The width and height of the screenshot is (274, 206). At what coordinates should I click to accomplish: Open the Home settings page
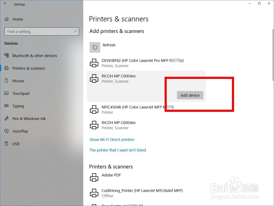tap(18, 19)
